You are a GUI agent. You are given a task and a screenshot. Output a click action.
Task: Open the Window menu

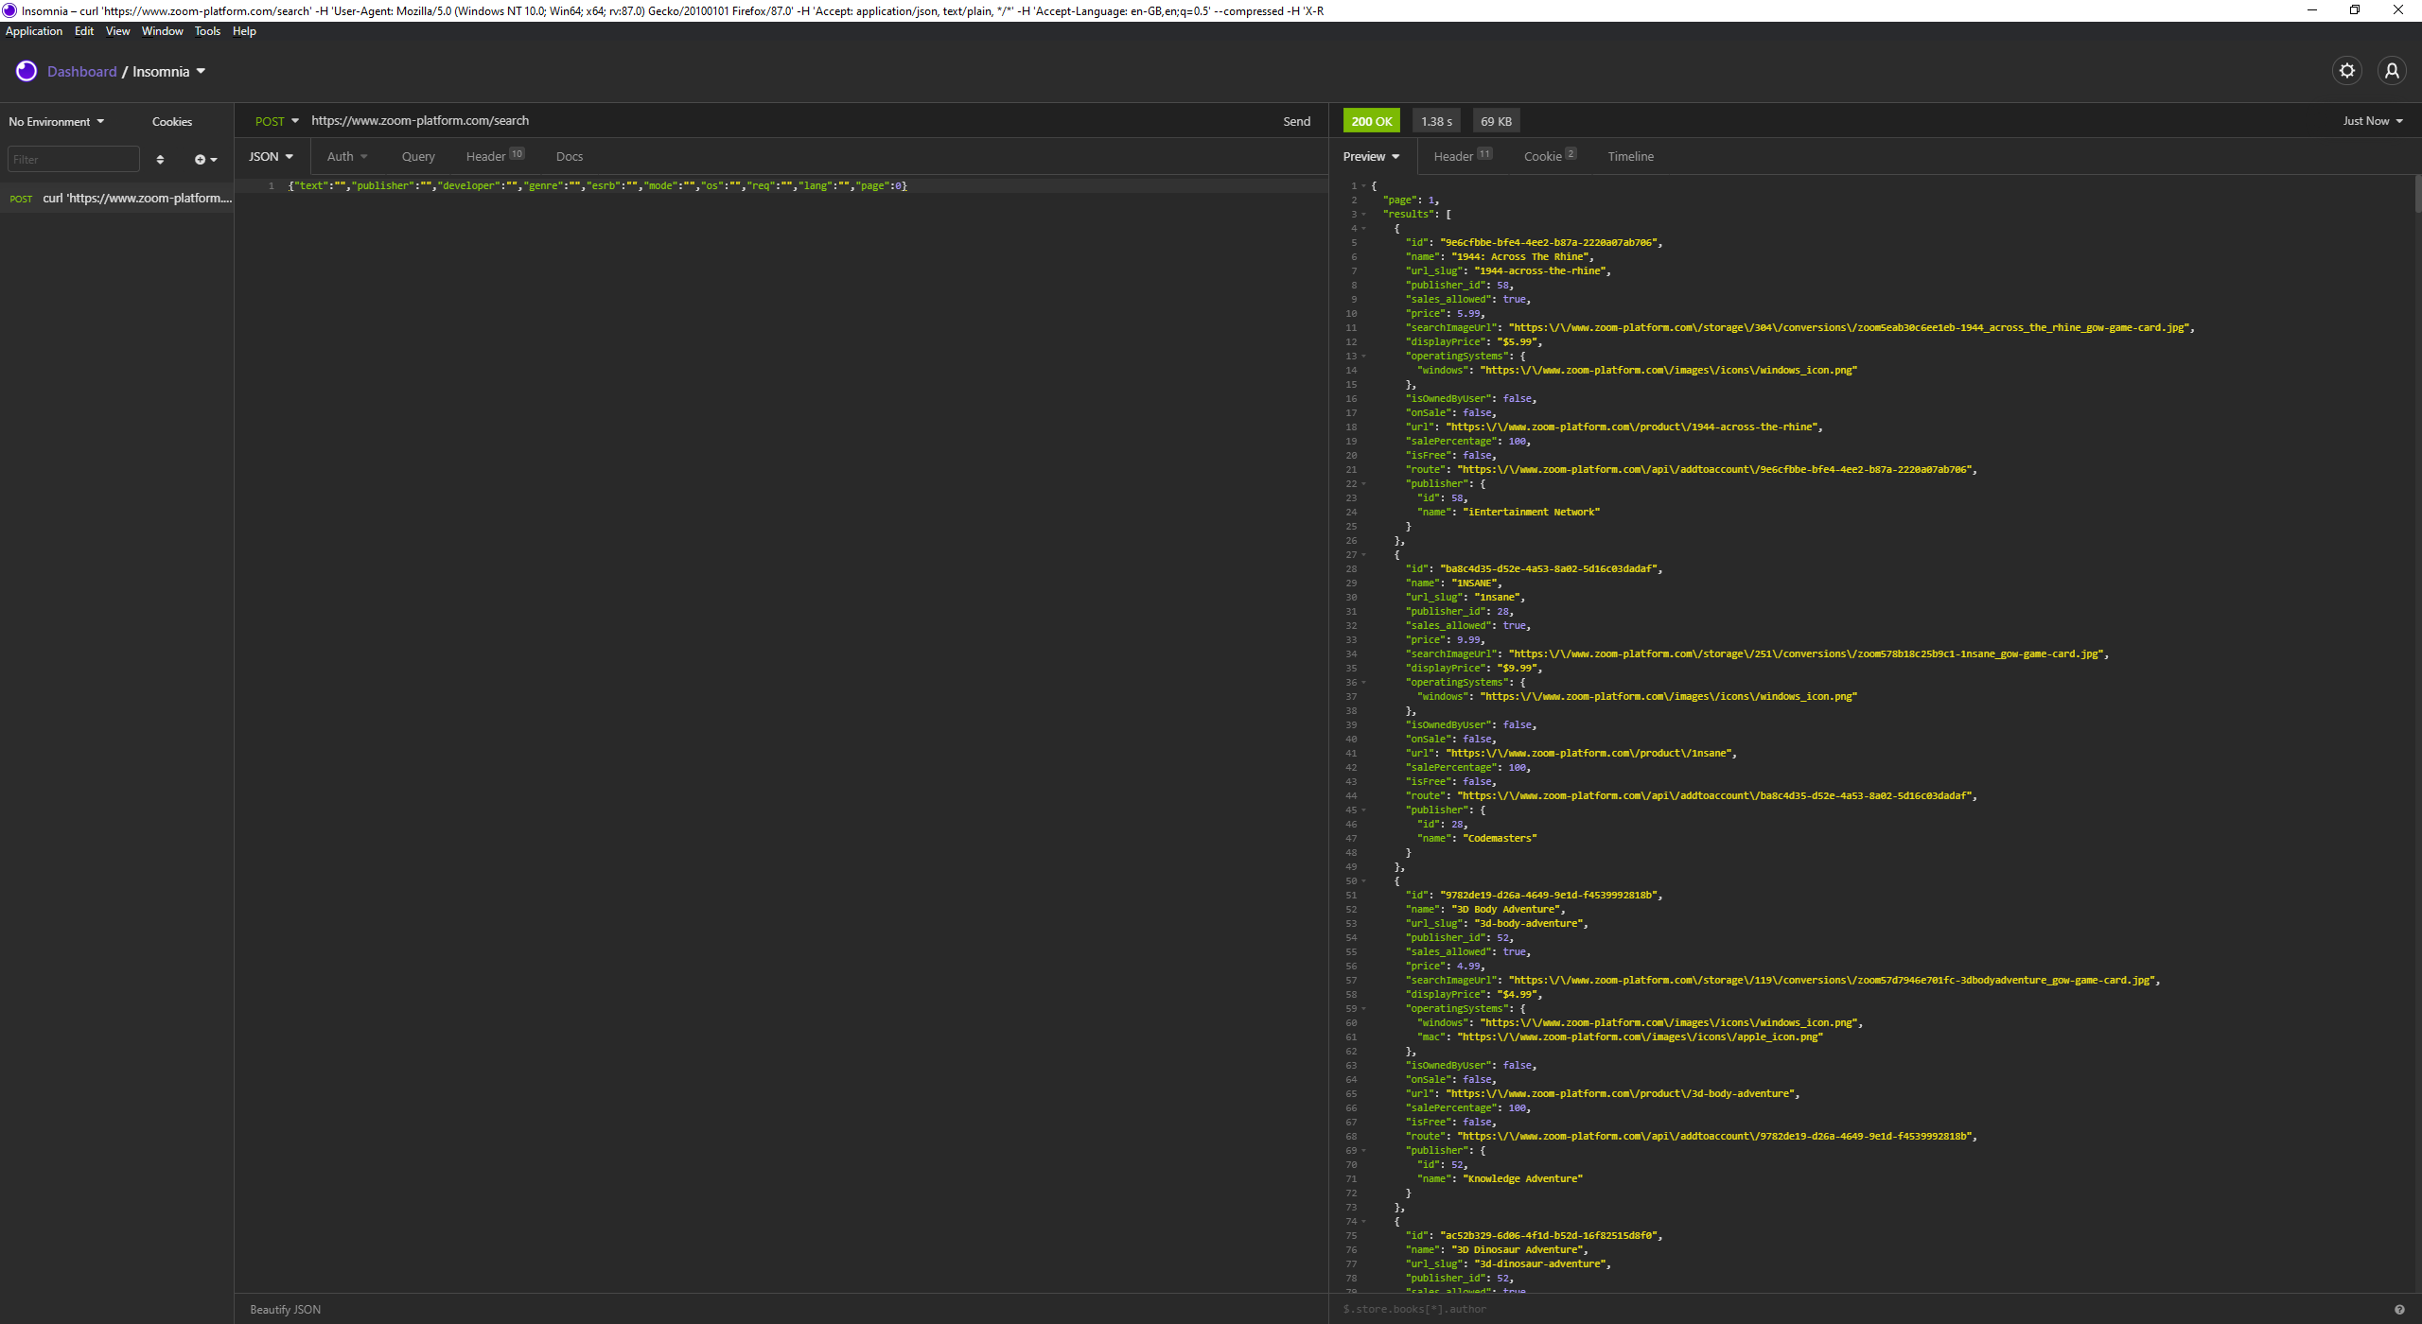coord(163,31)
